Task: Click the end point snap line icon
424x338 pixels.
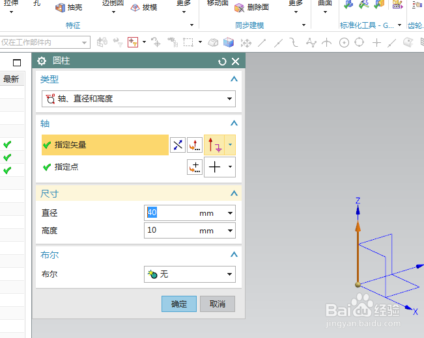Action: coord(262,43)
